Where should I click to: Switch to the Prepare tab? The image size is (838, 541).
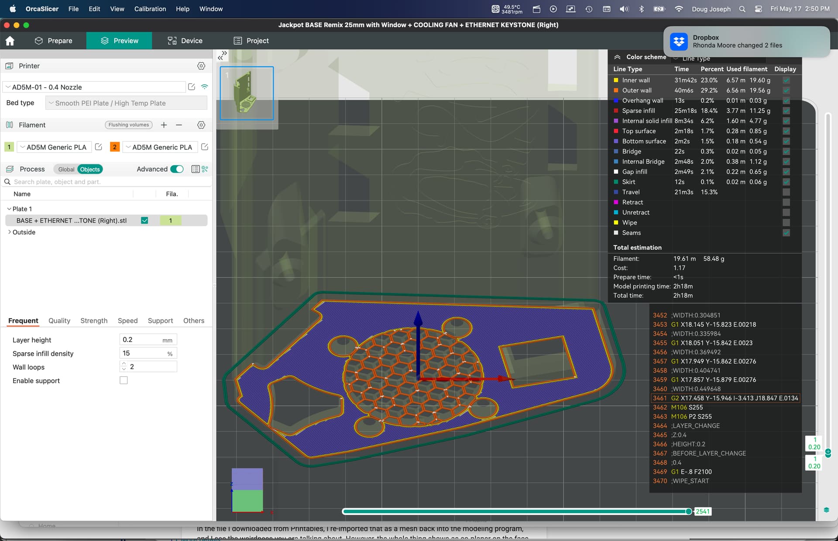pyautogui.click(x=54, y=41)
